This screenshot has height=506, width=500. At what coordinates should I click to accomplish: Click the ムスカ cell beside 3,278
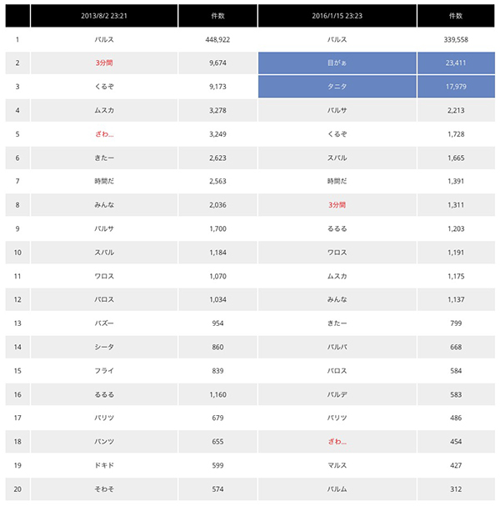[104, 110]
